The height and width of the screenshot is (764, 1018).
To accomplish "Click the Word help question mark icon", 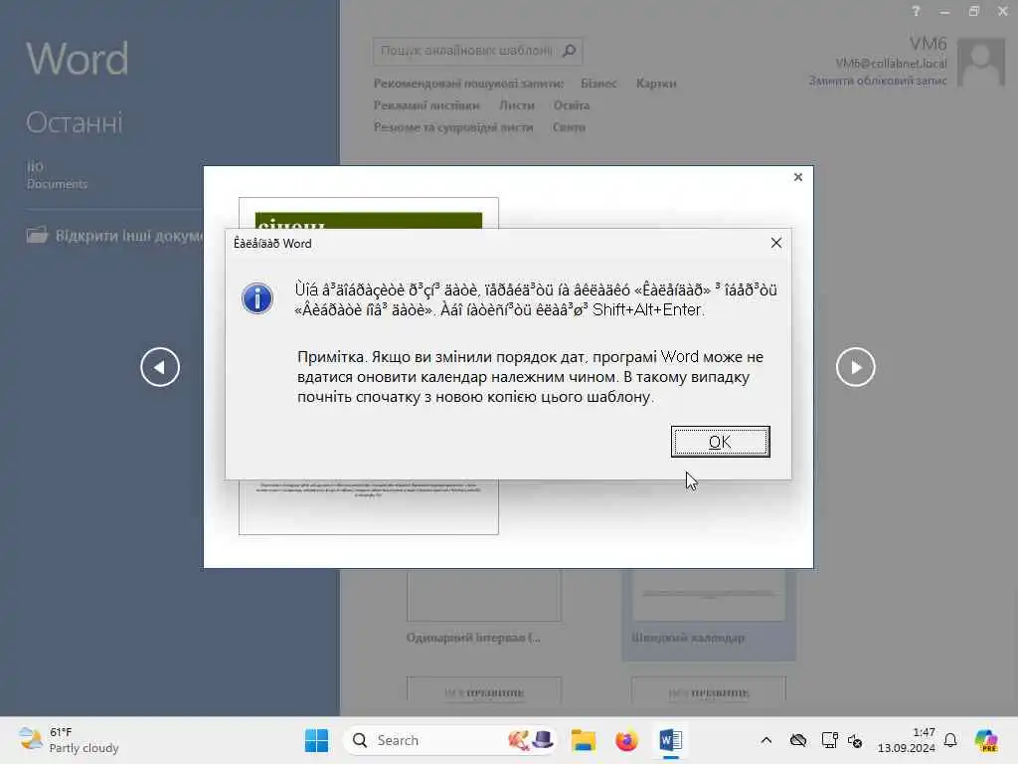I will point(916,11).
